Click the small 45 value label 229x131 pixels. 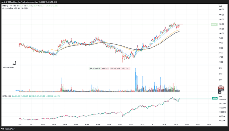(x=220, y=92)
